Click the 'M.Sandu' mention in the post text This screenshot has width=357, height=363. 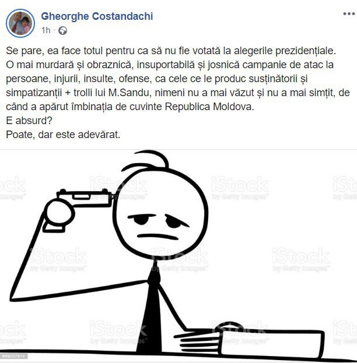pyautogui.click(x=129, y=93)
